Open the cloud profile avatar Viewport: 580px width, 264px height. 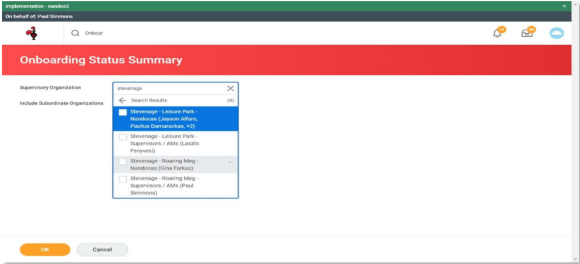[556, 33]
